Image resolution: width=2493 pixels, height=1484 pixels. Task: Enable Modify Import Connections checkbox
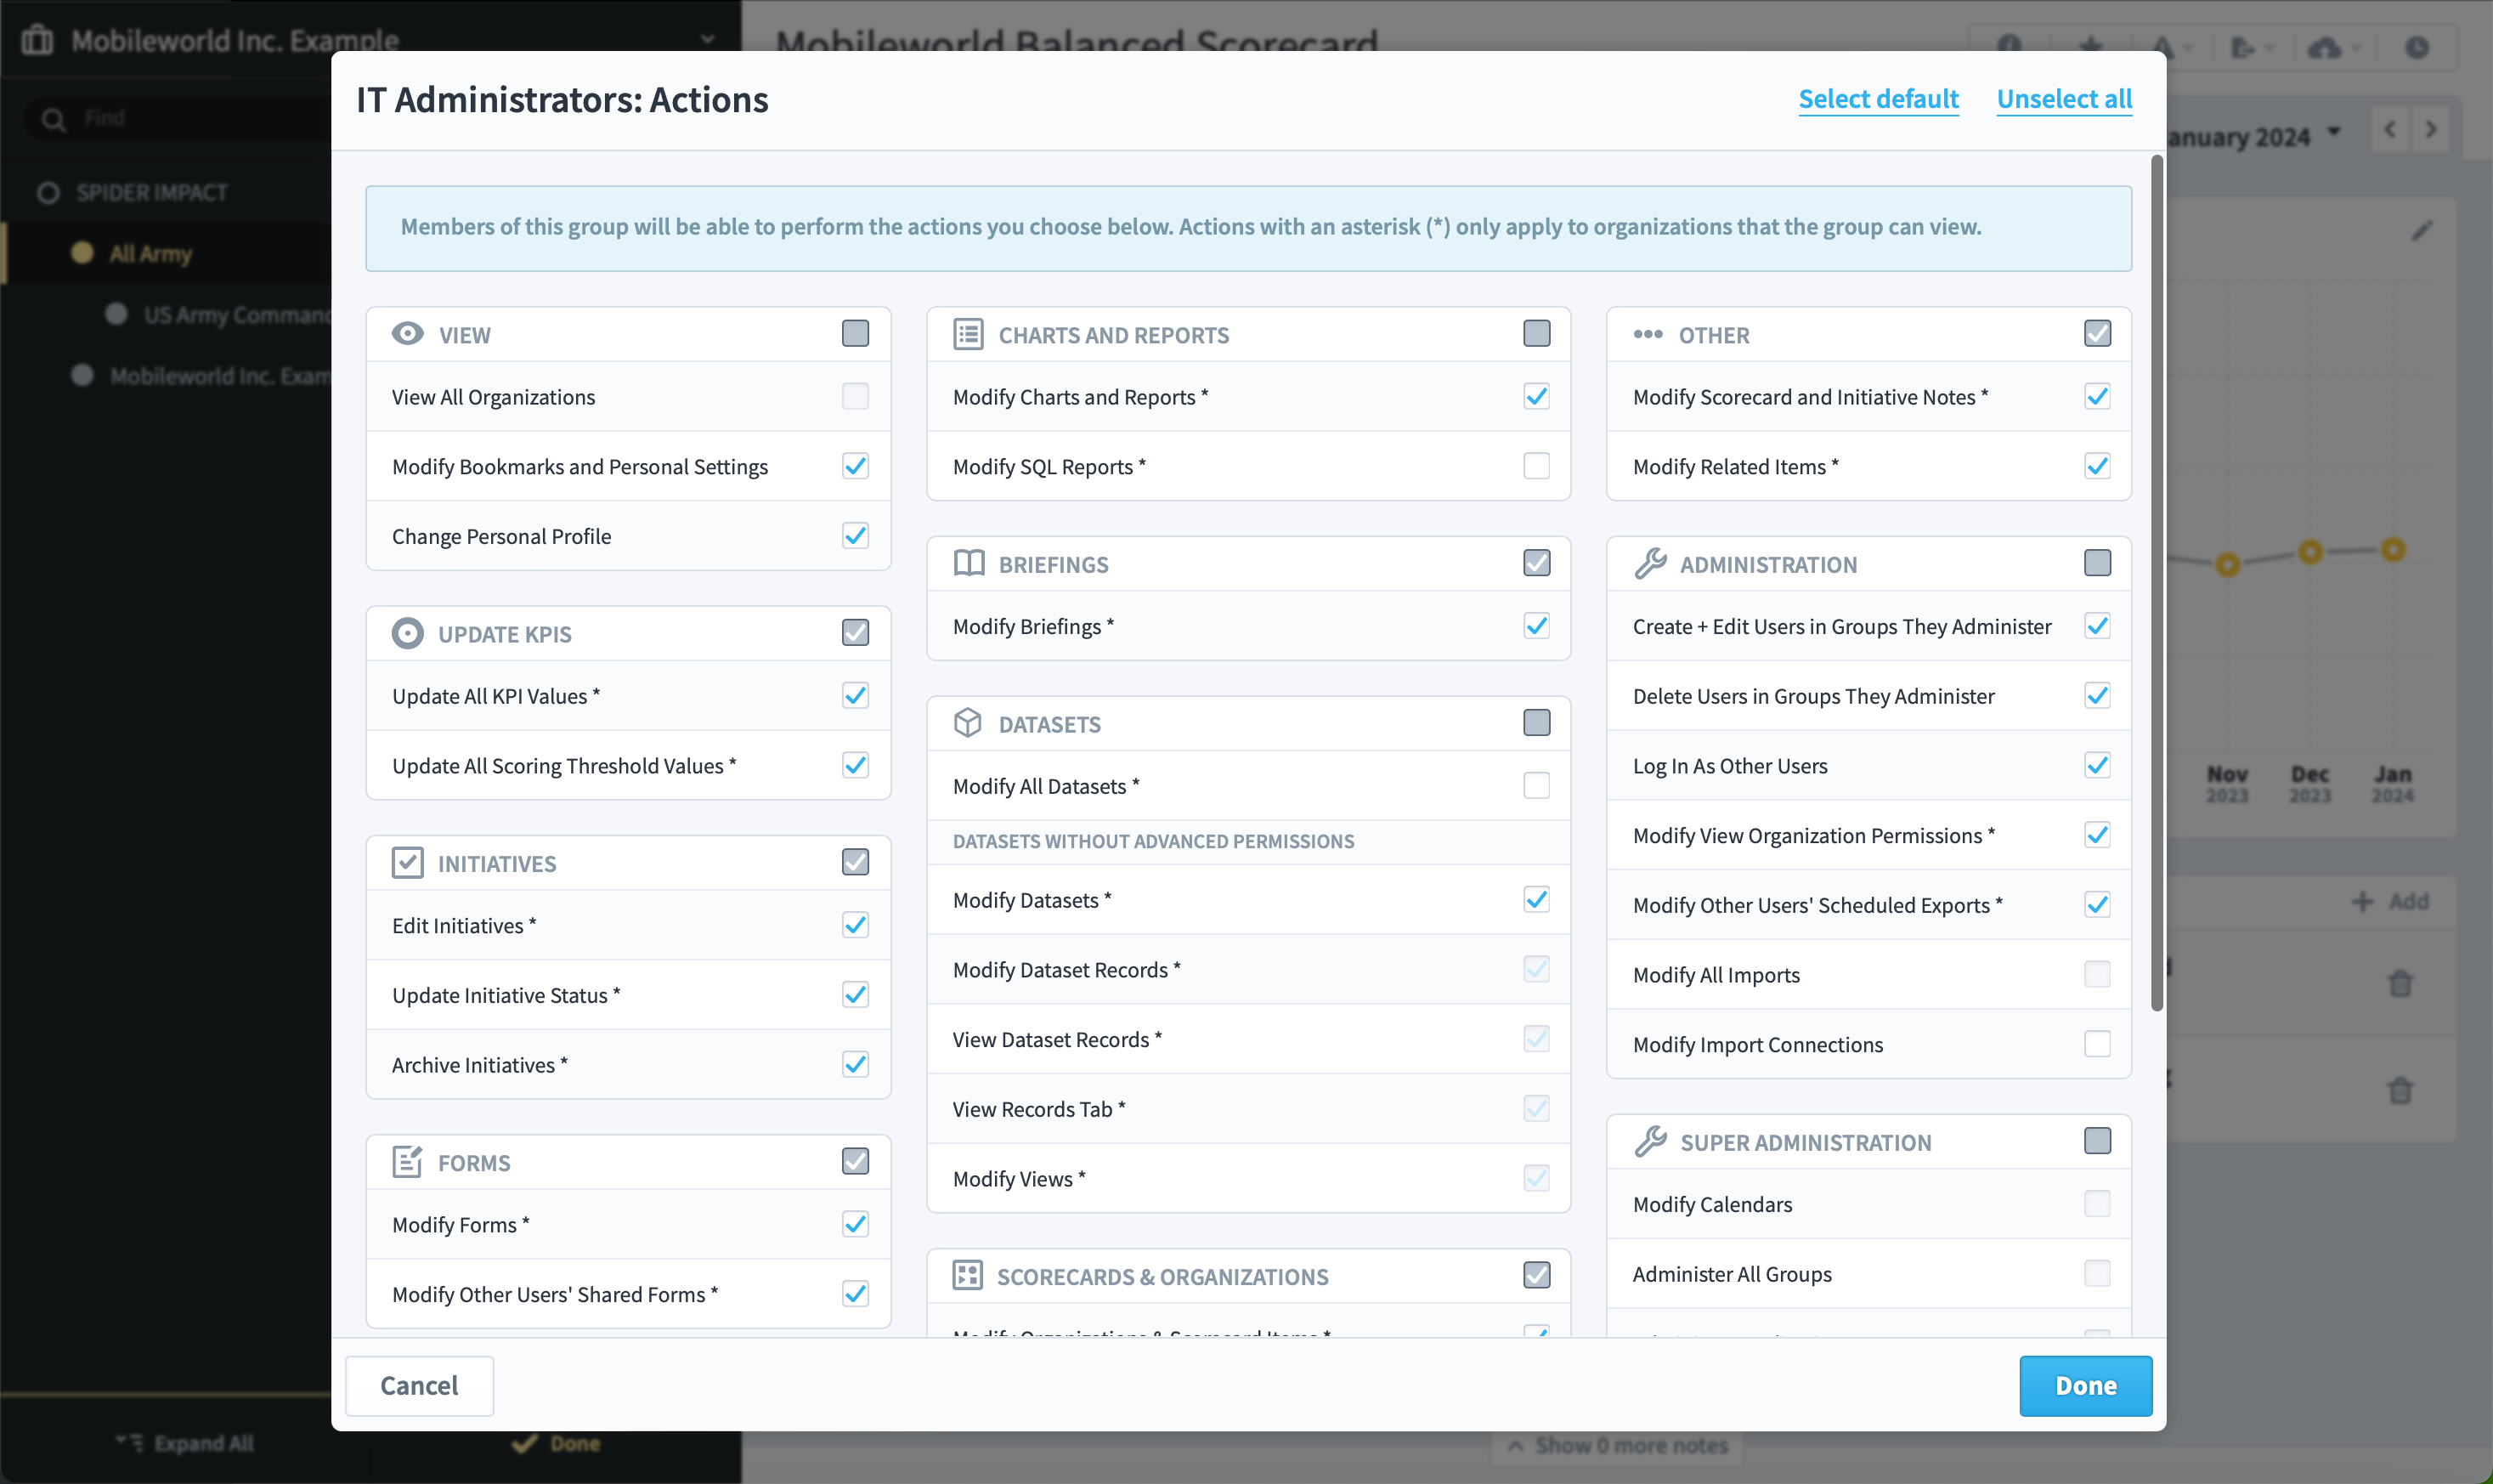coord(2097,1044)
